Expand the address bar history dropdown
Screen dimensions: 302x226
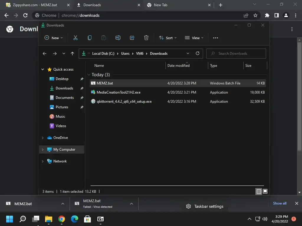[x=188, y=54]
